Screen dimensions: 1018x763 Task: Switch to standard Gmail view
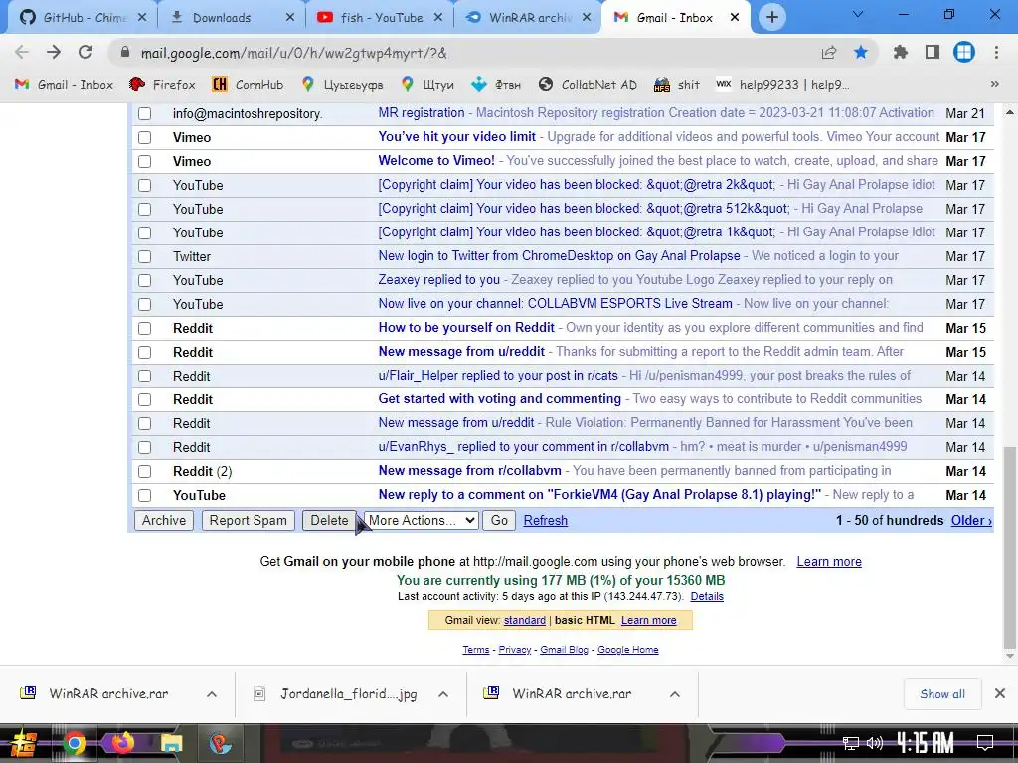coord(525,620)
